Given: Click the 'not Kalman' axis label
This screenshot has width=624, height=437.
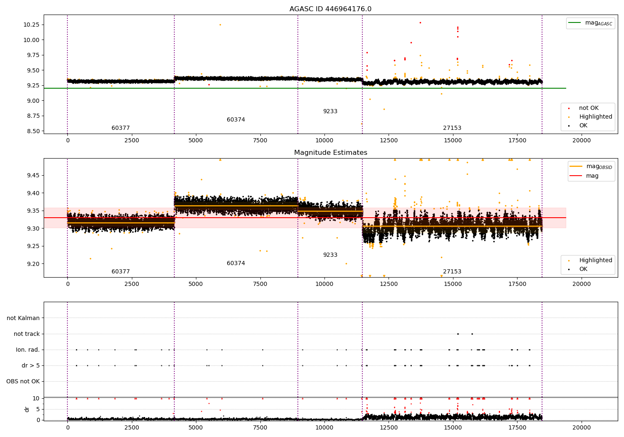Looking at the screenshot, I should tap(23, 318).
